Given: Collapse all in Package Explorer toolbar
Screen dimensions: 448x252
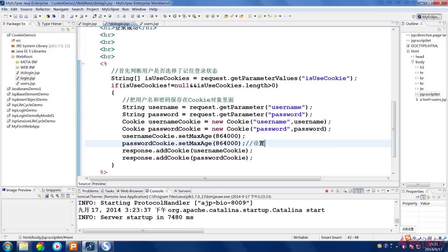Looking at the screenshot, I should pos(63,30).
